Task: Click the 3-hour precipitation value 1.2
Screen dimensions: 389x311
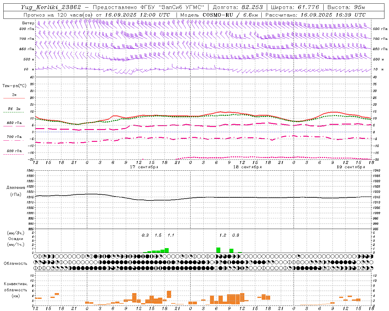Action: pos(223,235)
